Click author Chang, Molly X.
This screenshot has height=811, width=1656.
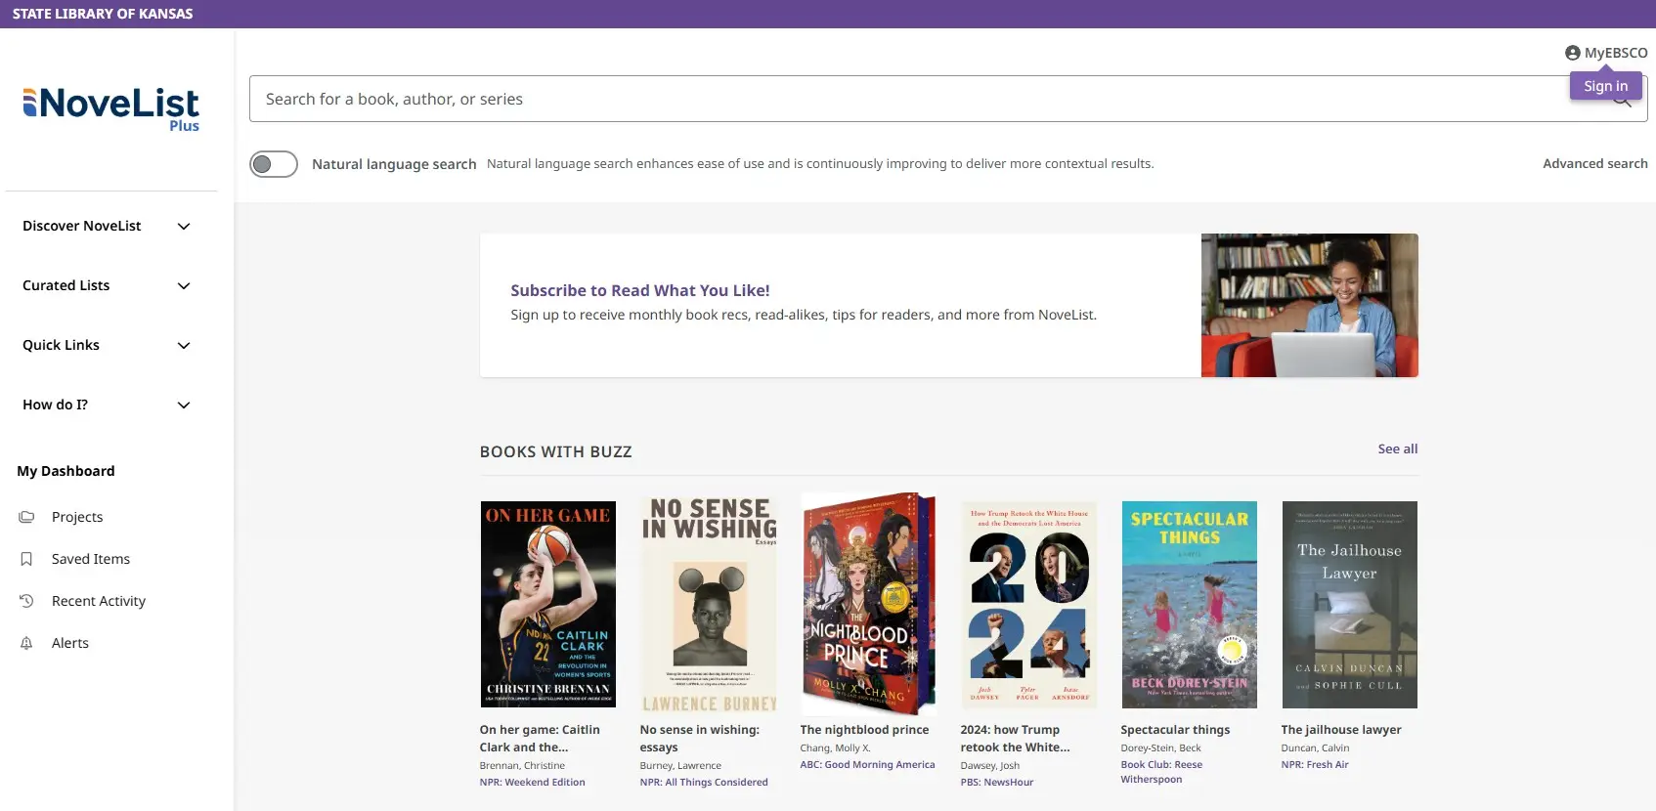click(835, 748)
